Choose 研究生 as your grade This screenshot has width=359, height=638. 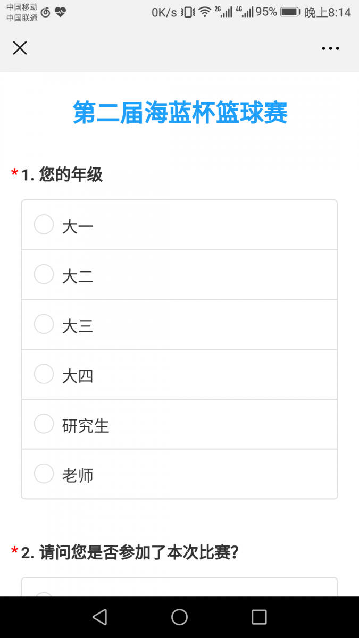click(179, 424)
